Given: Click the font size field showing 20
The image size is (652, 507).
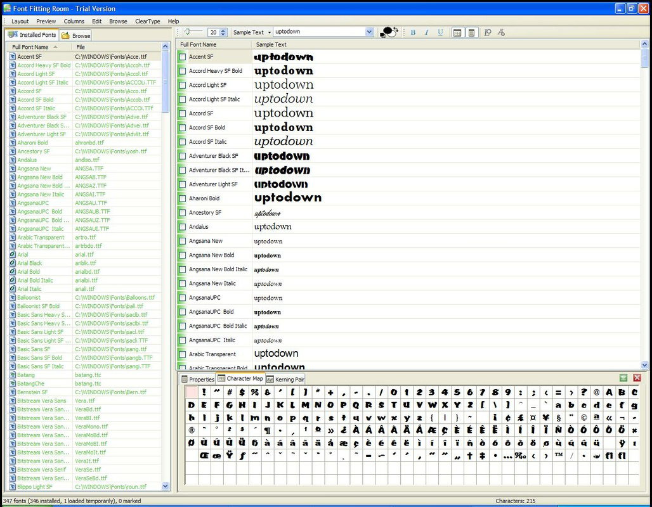Looking at the screenshot, I should click(x=214, y=32).
